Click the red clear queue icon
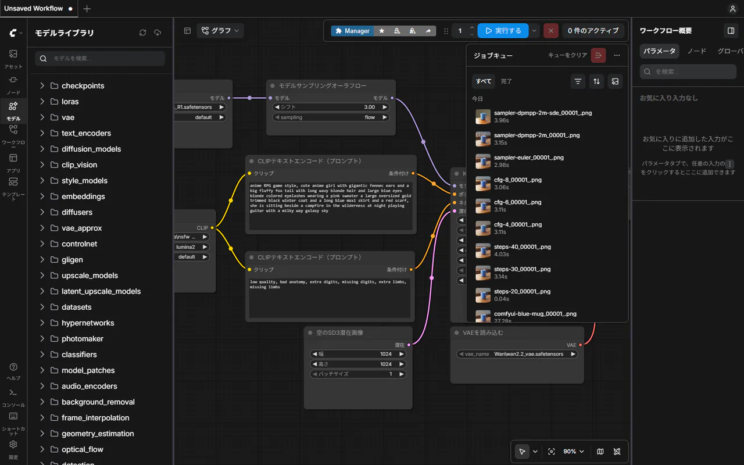This screenshot has height=465, width=744. [x=598, y=55]
